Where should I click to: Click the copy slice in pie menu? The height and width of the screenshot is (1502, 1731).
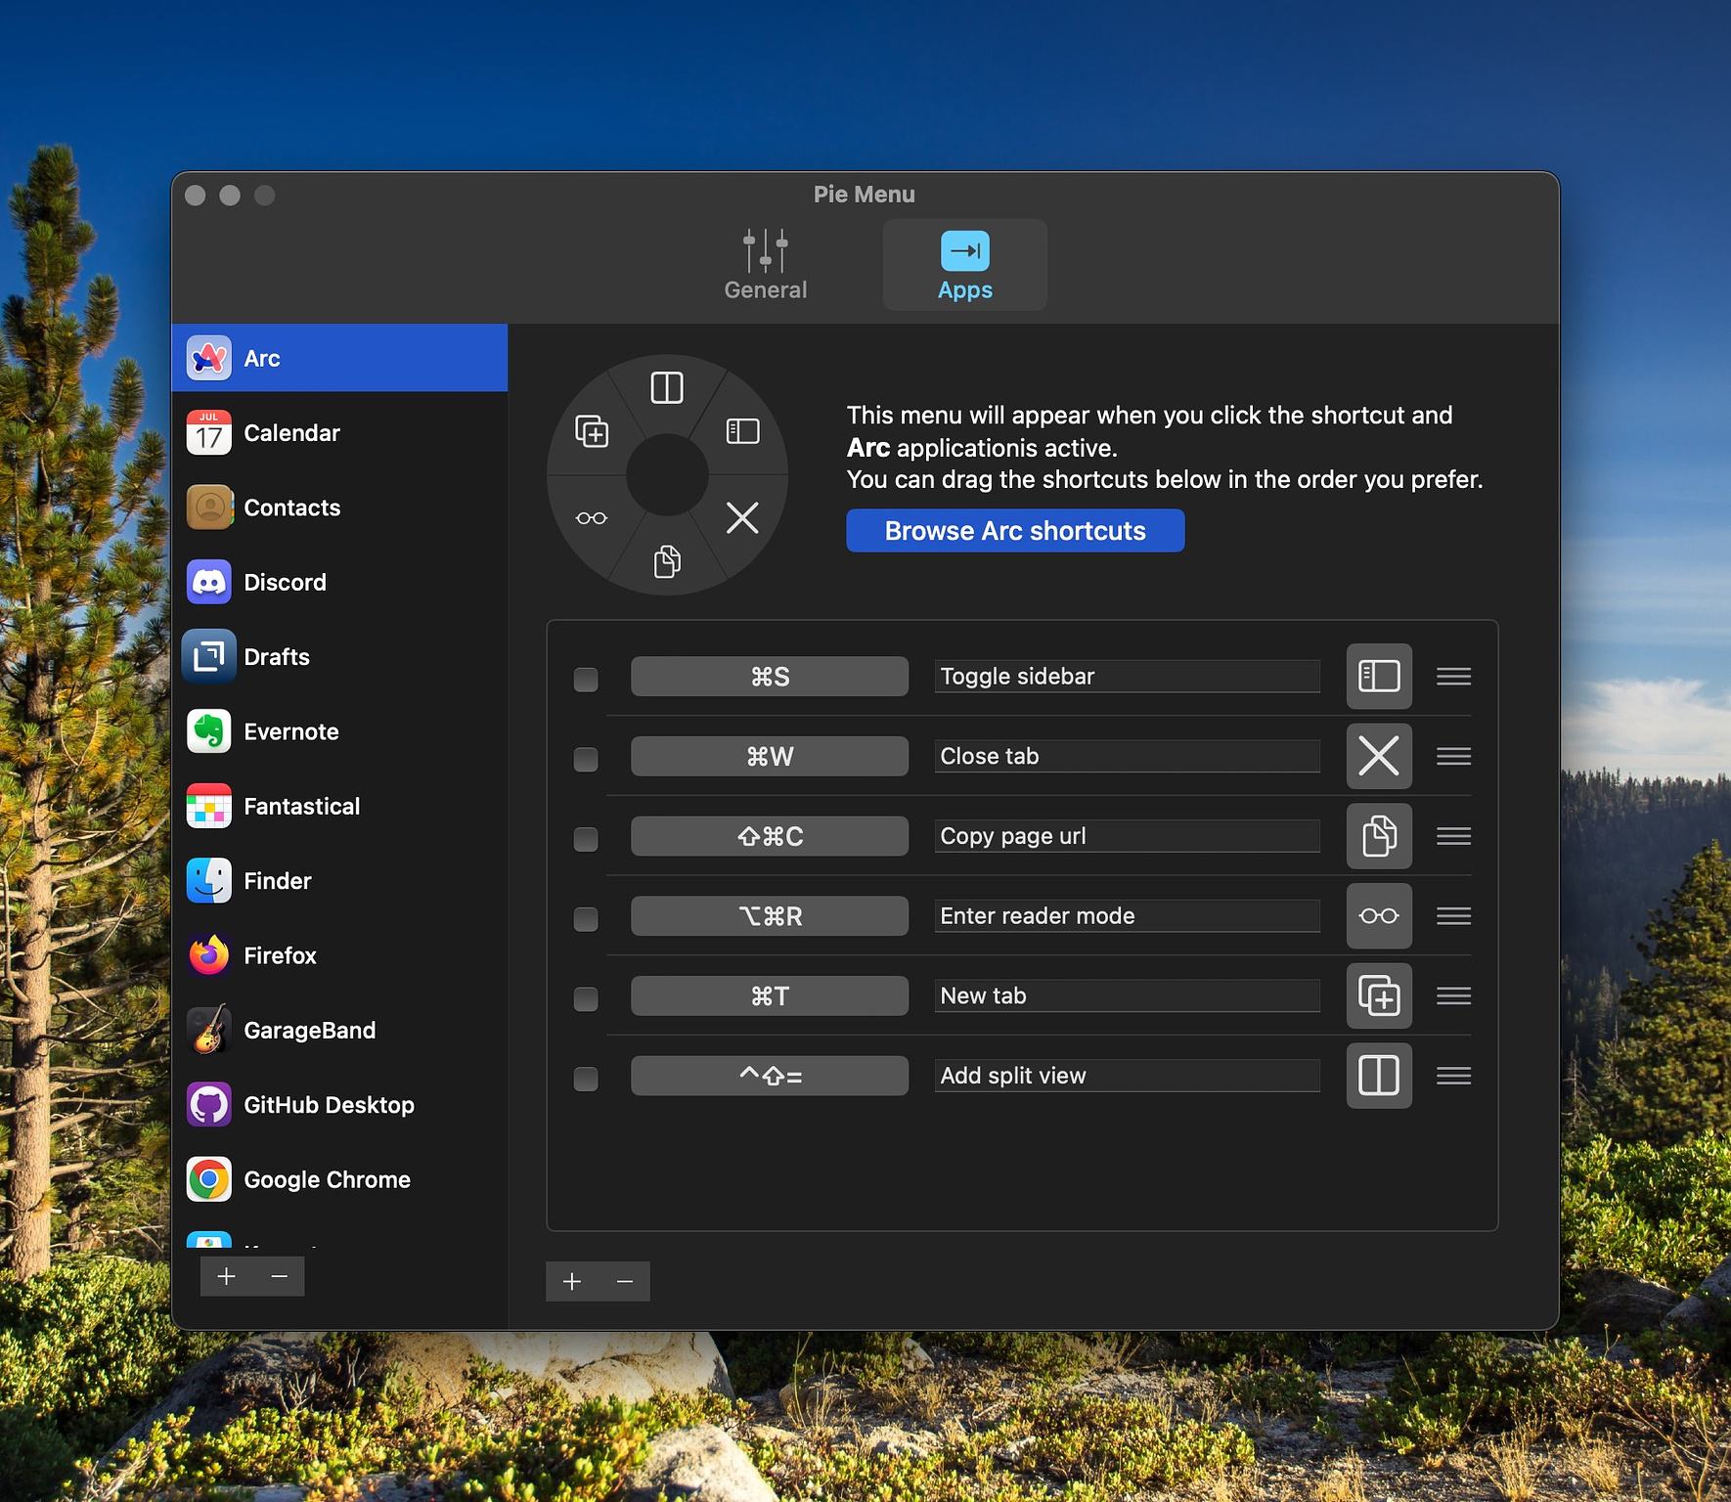coord(667,561)
